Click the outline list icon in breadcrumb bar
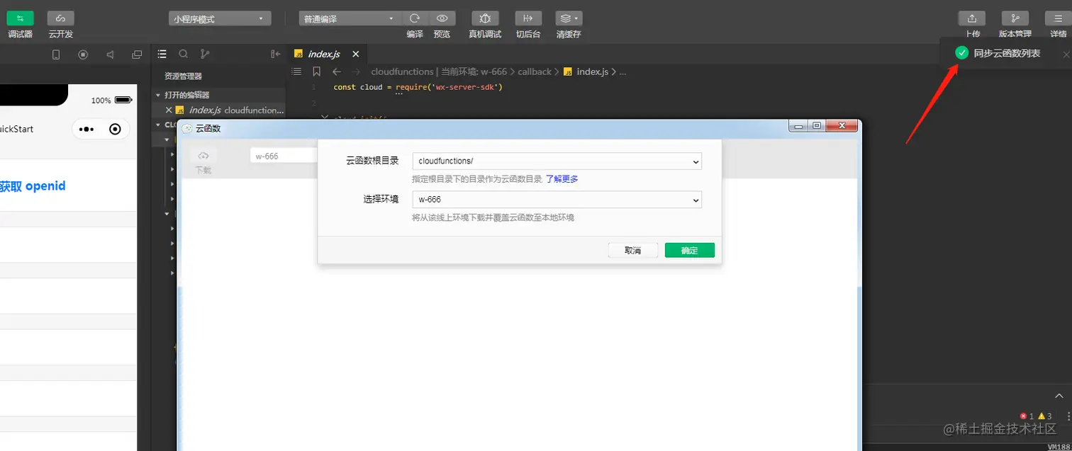The width and height of the screenshot is (1072, 451). [297, 72]
